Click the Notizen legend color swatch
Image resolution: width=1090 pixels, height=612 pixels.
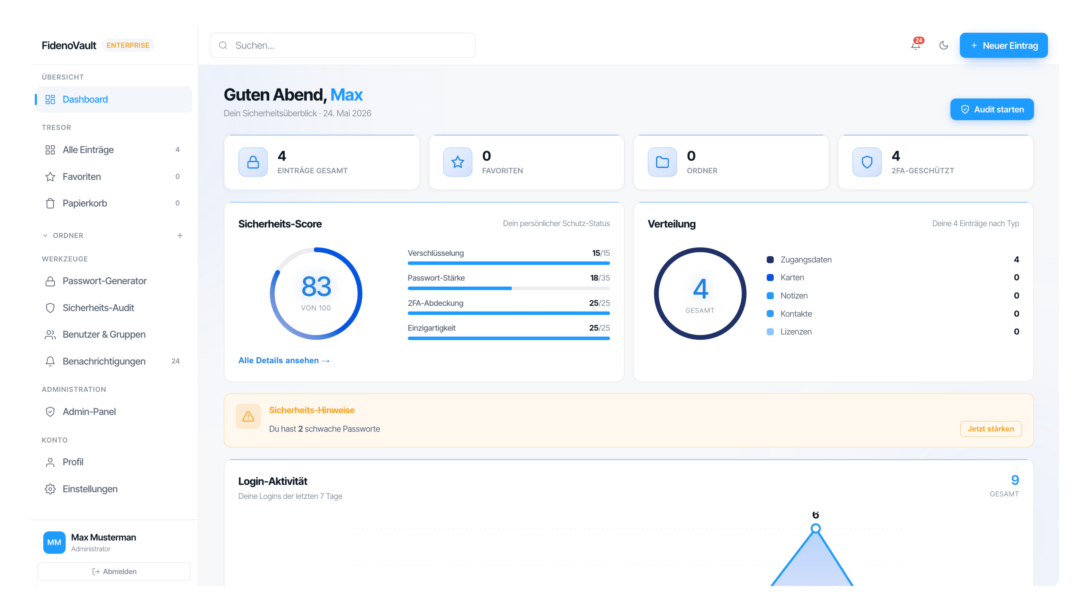770,296
